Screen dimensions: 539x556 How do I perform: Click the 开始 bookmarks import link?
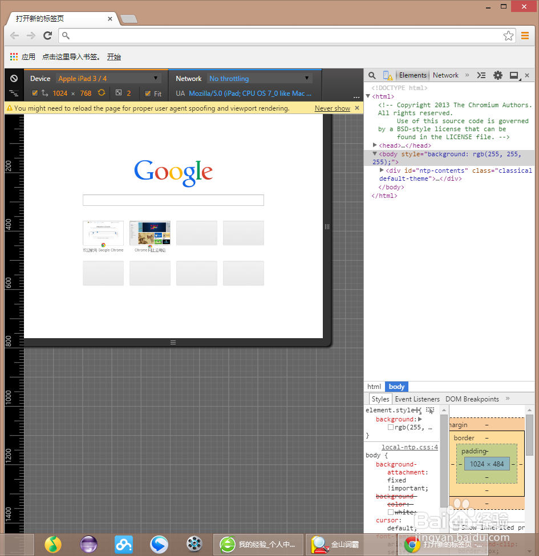pyautogui.click(x=114, y=56)
